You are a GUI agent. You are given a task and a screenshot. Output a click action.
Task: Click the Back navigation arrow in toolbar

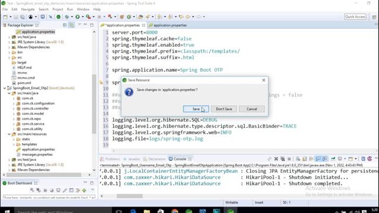point(188,17)
